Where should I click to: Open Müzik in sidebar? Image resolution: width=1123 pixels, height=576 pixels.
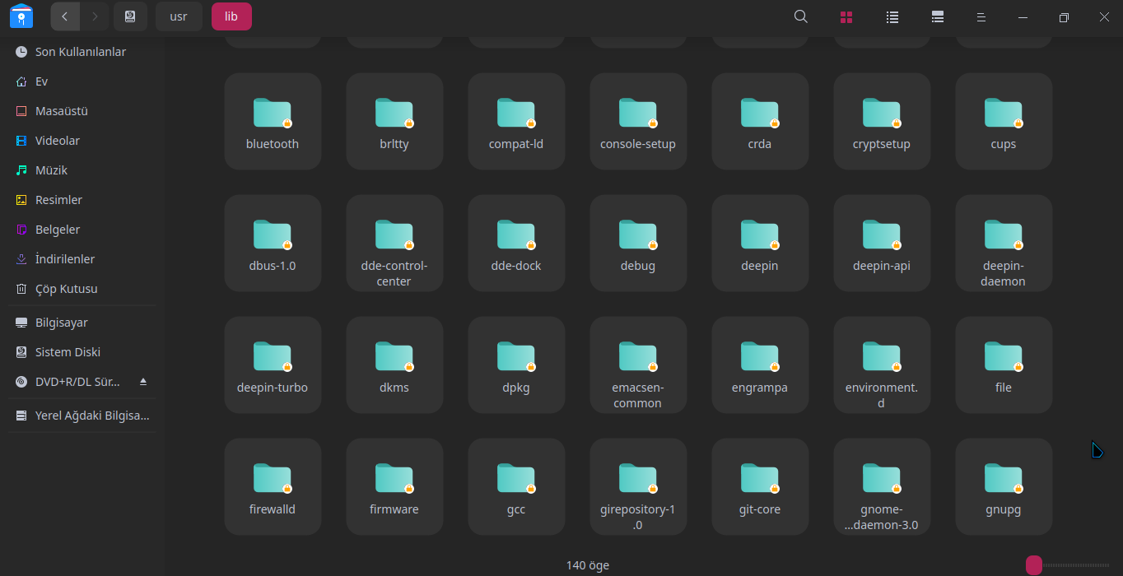pyautogui.click(x=82, y=170)
